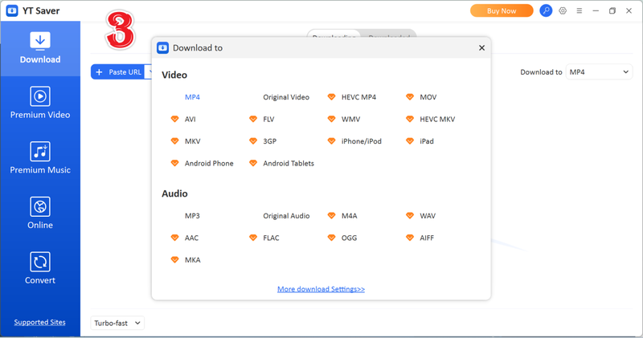Screen dimensions: 643x338
Task: Open settings gear in title bar
Action: click(x=563, y=11)
